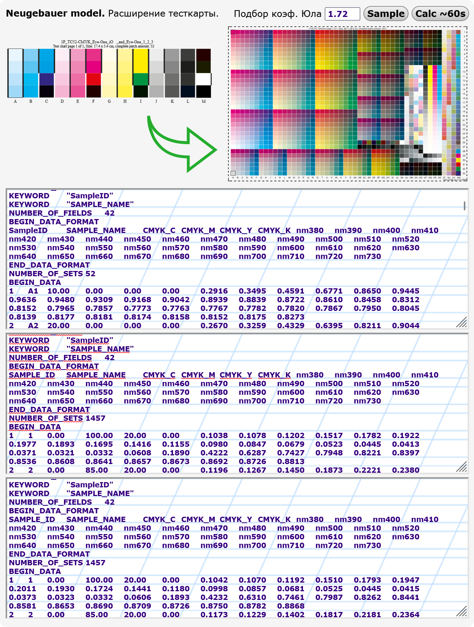Pick the green patch in column I

[141, 79]
